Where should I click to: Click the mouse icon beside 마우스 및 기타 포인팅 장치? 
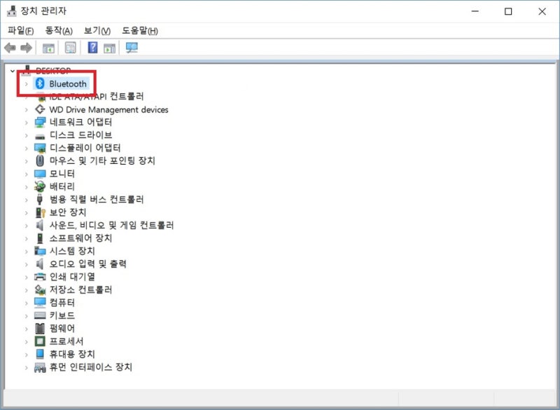[x=40, y=160]
